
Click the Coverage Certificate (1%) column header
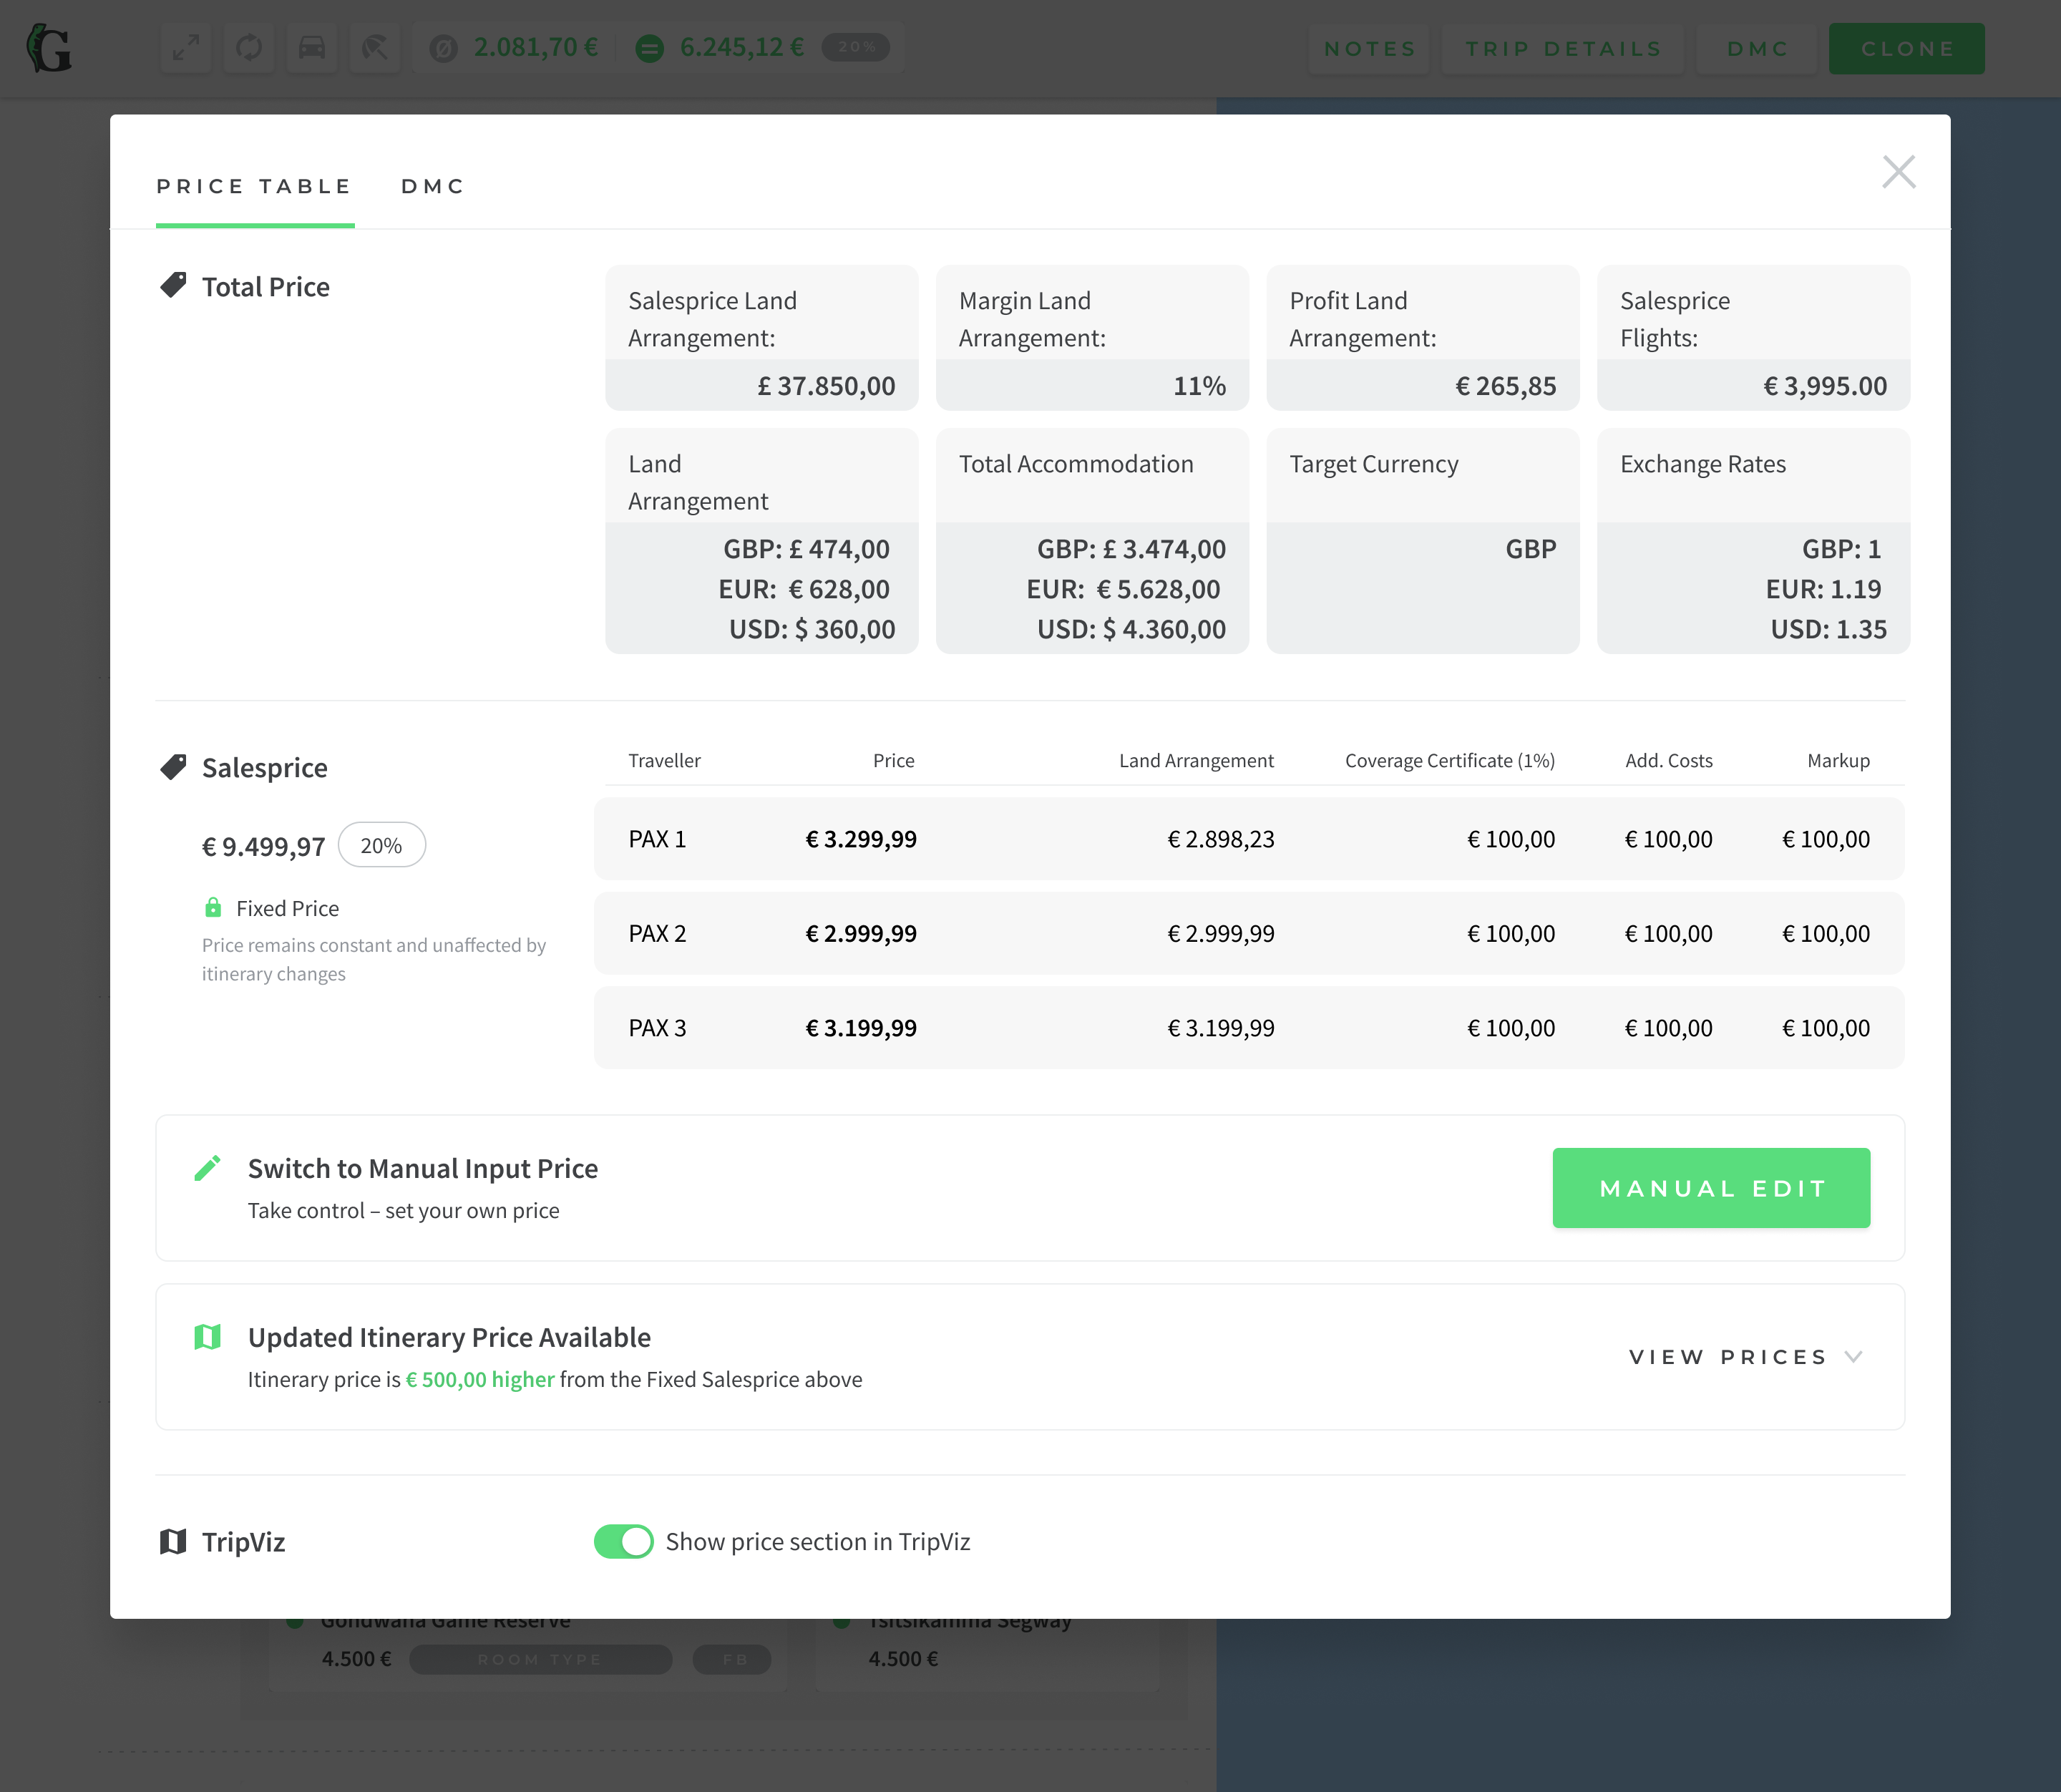(x=1449, y=761)
